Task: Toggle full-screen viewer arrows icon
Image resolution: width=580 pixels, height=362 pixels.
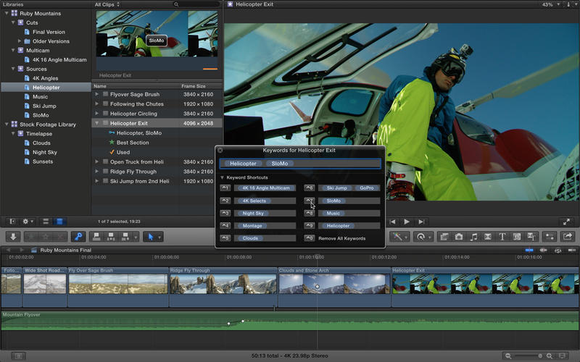Action: [566, 222]
